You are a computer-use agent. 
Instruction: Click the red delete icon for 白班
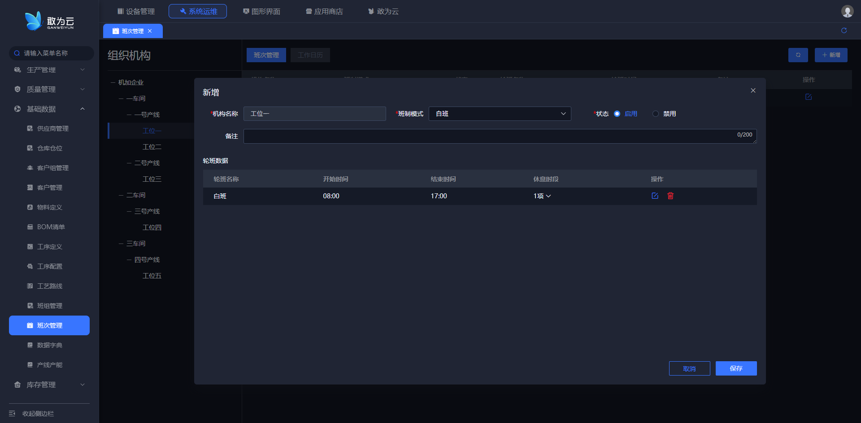(670, 196)
